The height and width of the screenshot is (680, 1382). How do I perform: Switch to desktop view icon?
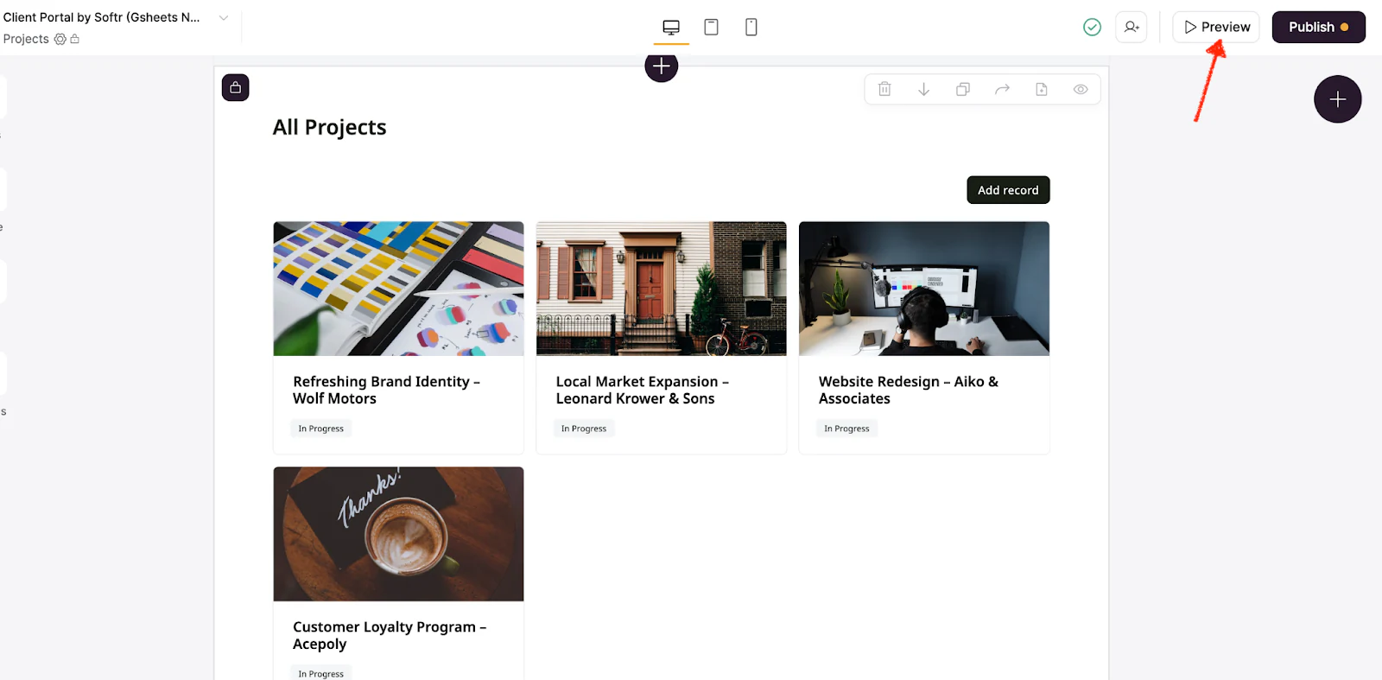point(671,28)
